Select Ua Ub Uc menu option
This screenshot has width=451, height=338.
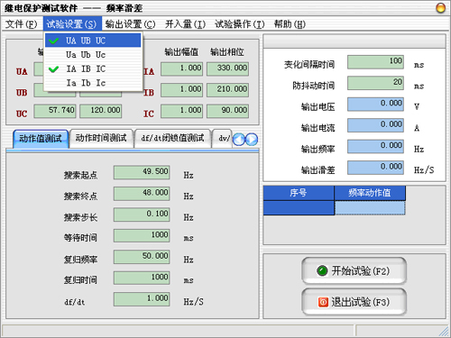pos(93,55)
